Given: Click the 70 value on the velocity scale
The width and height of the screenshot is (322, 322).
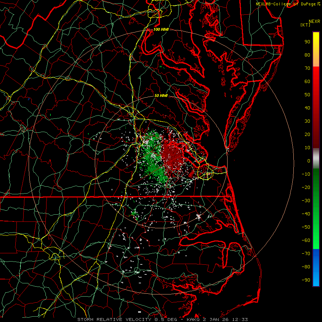Looking at the screenshot, I should 307,68.
